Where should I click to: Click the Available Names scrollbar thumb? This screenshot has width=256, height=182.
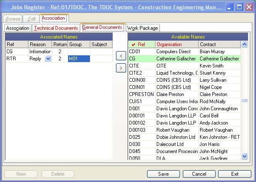(x=244, y=100)
